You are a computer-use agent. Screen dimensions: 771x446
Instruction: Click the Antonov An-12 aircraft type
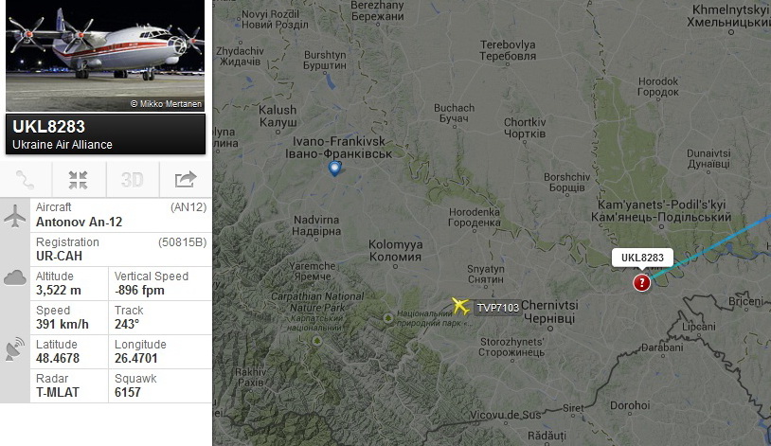coord(79,223)
